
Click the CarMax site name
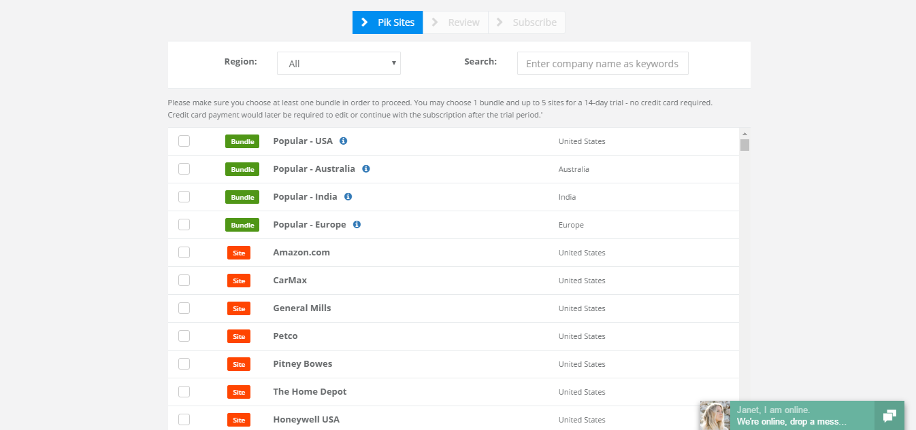tap(290, 280)
